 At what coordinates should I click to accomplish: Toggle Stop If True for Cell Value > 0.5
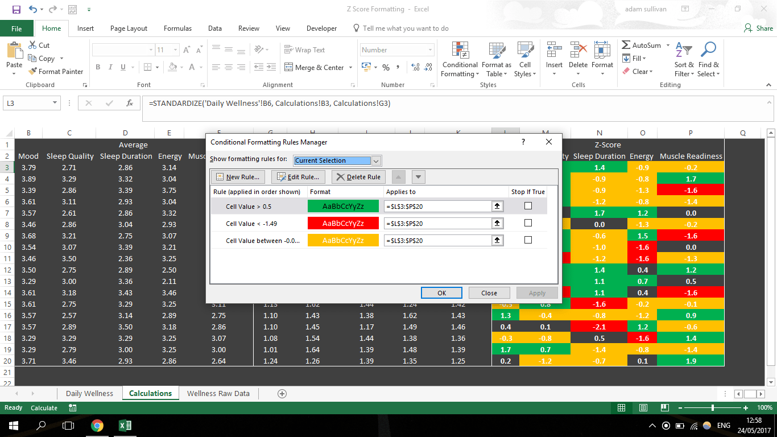(528, 206)
